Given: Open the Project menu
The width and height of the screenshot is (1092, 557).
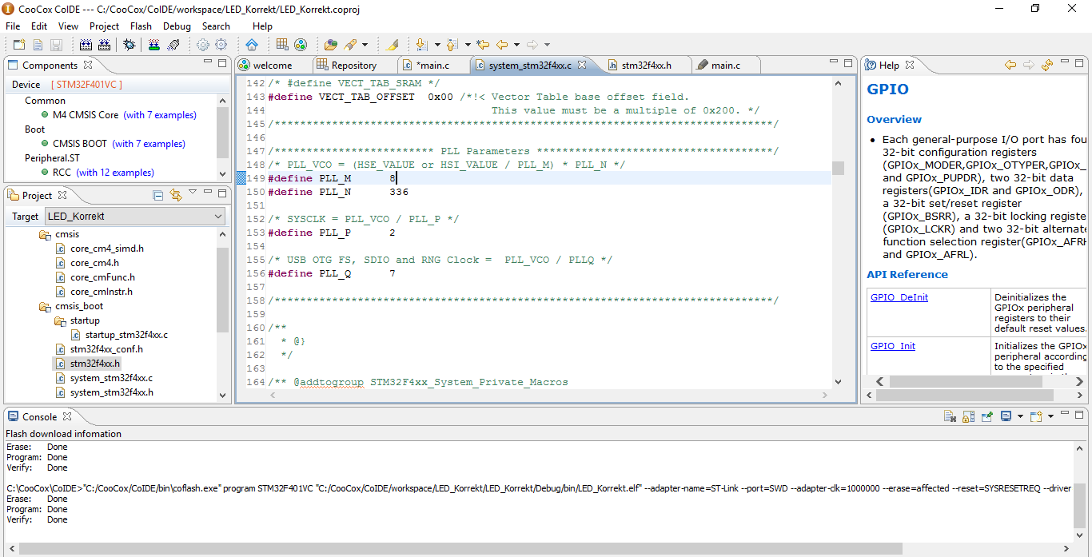Looking at the screenshot, I should point(104,26).
